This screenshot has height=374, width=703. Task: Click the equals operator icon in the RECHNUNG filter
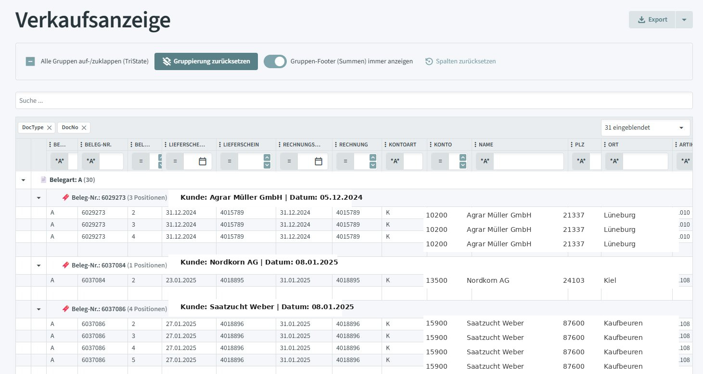(345, 161)
